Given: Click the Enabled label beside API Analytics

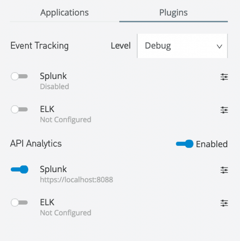Looking at the screenshot, I should coord(212,144).
